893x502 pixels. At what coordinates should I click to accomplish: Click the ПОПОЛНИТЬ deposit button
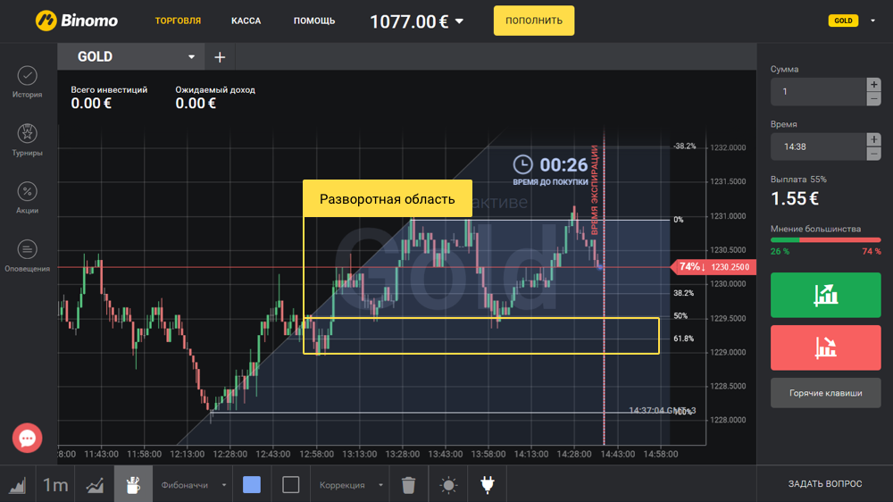[534, 21]
